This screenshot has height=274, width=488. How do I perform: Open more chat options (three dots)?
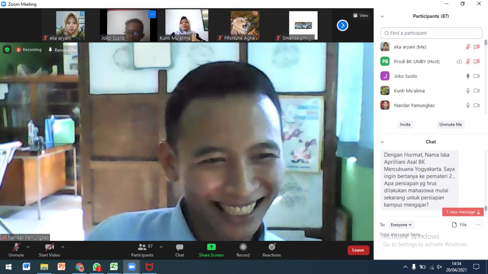click(478, 225)
